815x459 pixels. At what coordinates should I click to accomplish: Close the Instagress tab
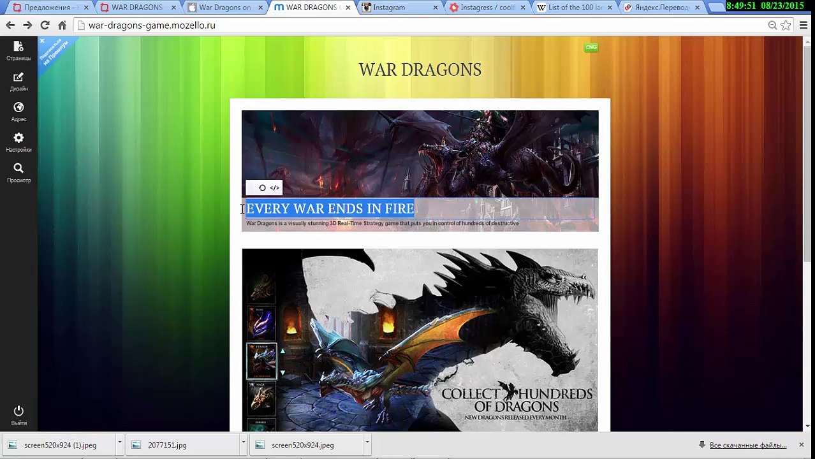pyautogui.click(x=523, y=8)
